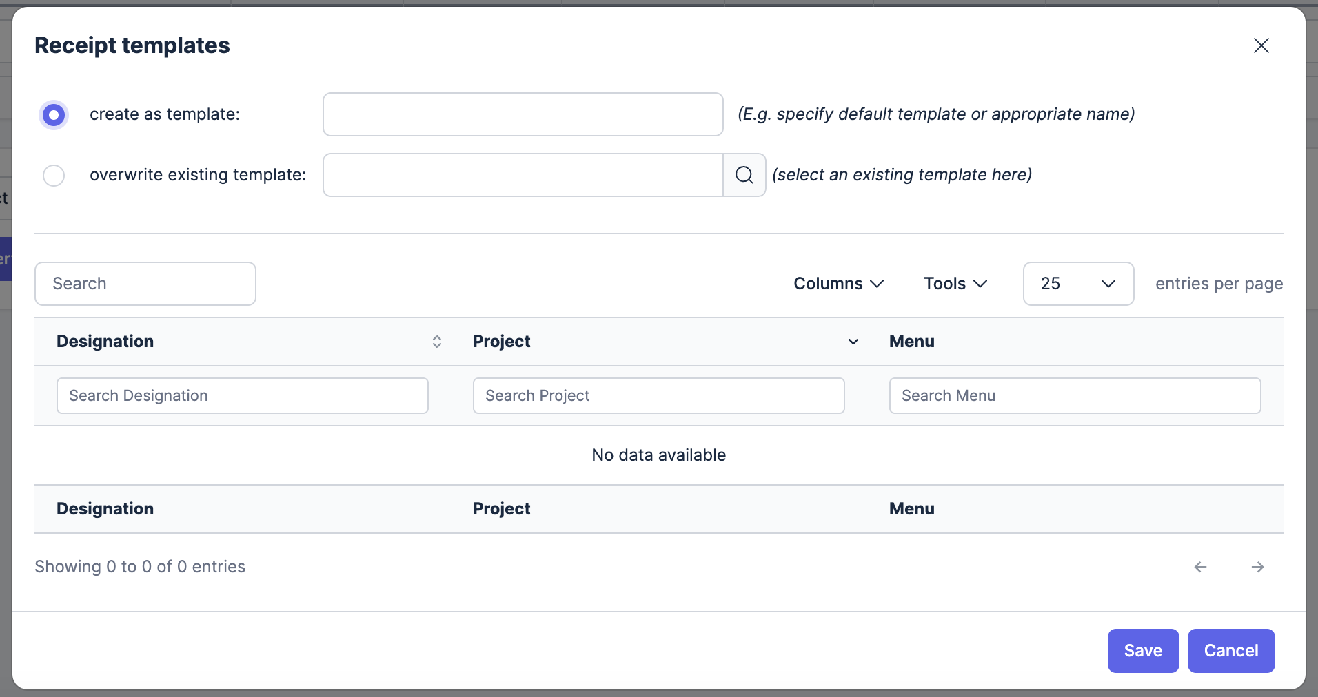Go to previous page with left arrow
Image resolution: width=1318 pixels, height=697 pixels.
click(1200, 567)
